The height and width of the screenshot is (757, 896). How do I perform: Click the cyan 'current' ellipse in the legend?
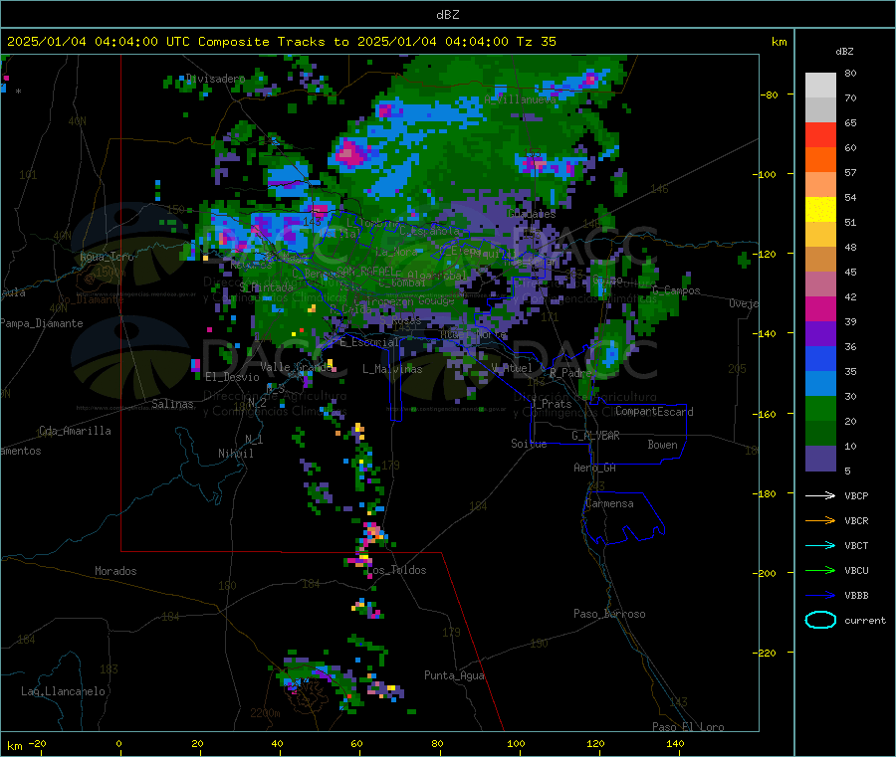pyautogui.click(x=820, y=620)
